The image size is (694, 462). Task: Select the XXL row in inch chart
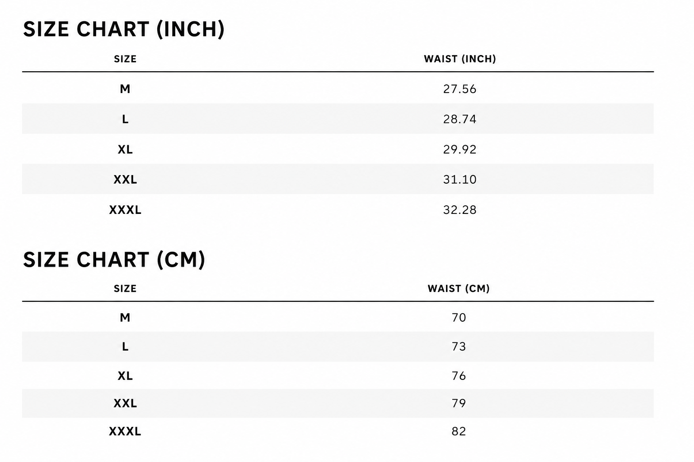pyautogui.click(x=338, y=179)
